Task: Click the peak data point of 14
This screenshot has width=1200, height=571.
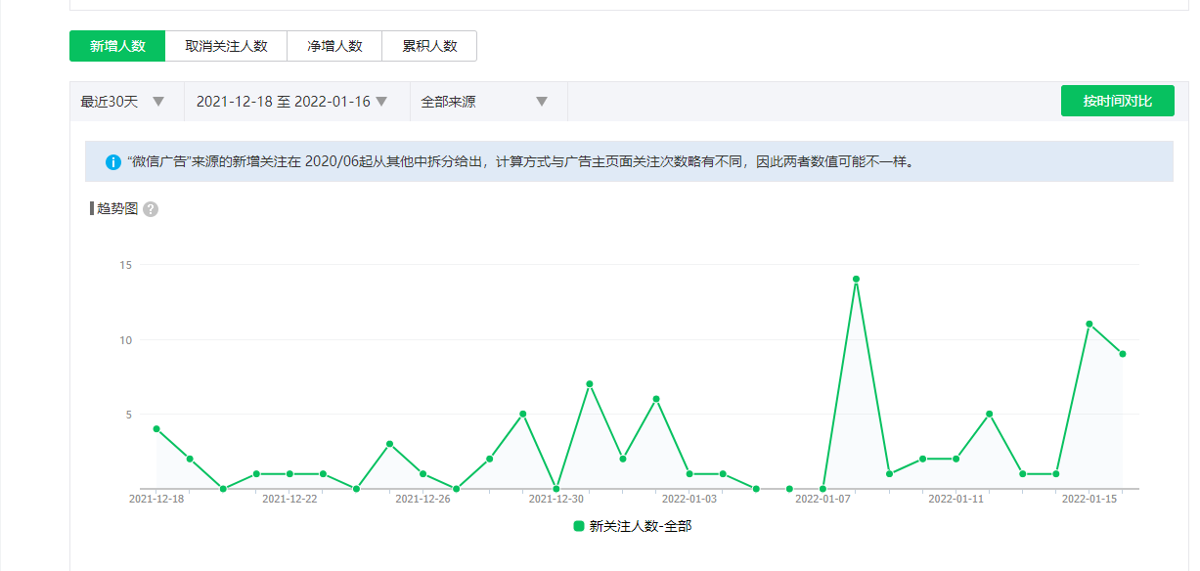Action: point(856,280)
